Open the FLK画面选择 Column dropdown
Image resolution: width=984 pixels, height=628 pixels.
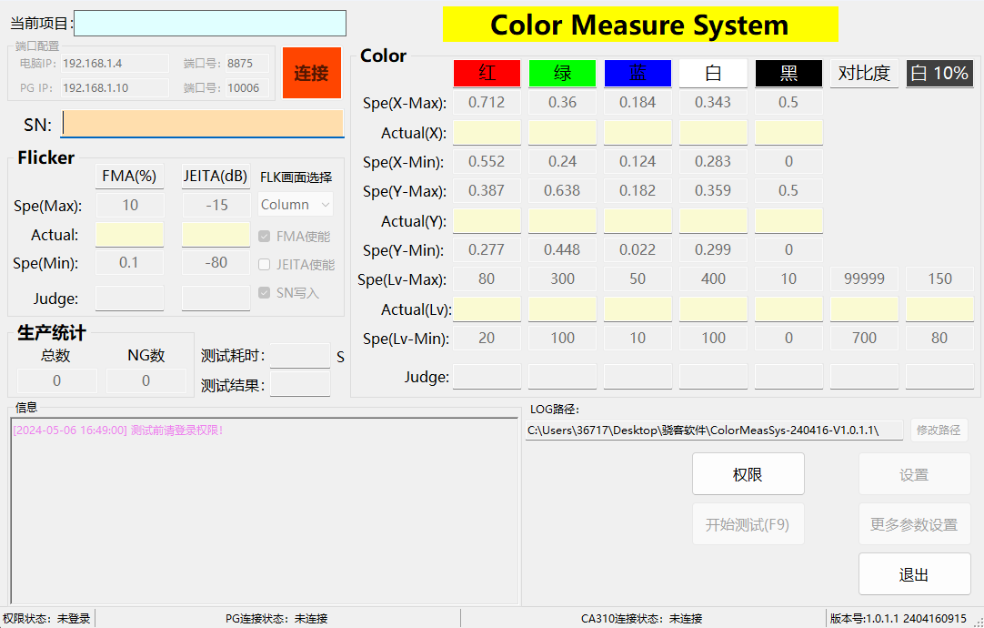coord(296,205)
